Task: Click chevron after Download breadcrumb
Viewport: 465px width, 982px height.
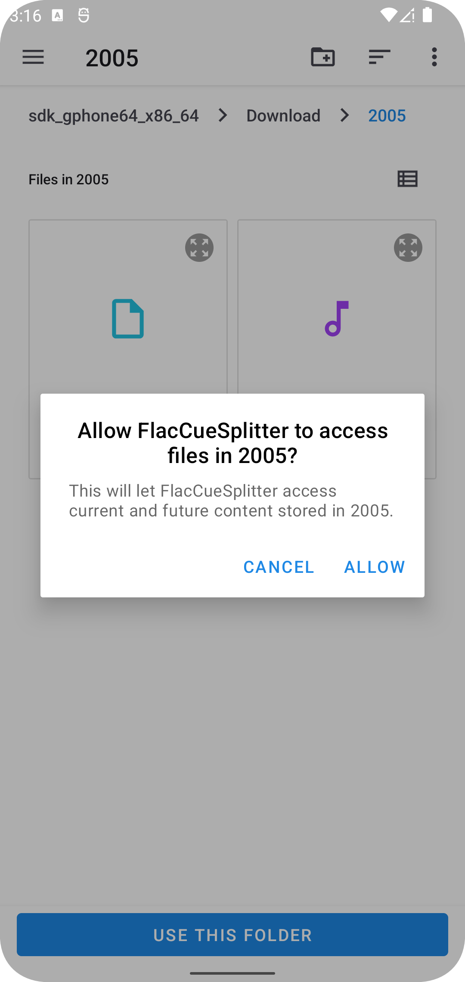Action: 344,115
